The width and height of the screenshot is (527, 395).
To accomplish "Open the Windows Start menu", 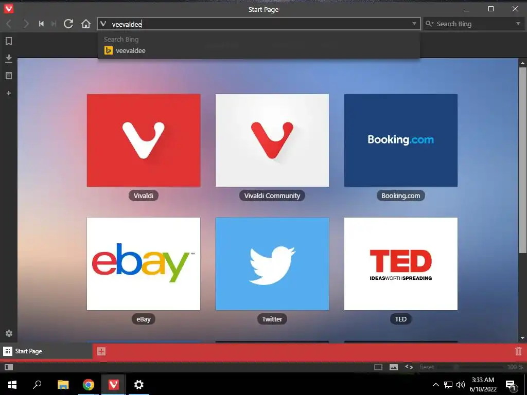I will [x=12, y=385].
